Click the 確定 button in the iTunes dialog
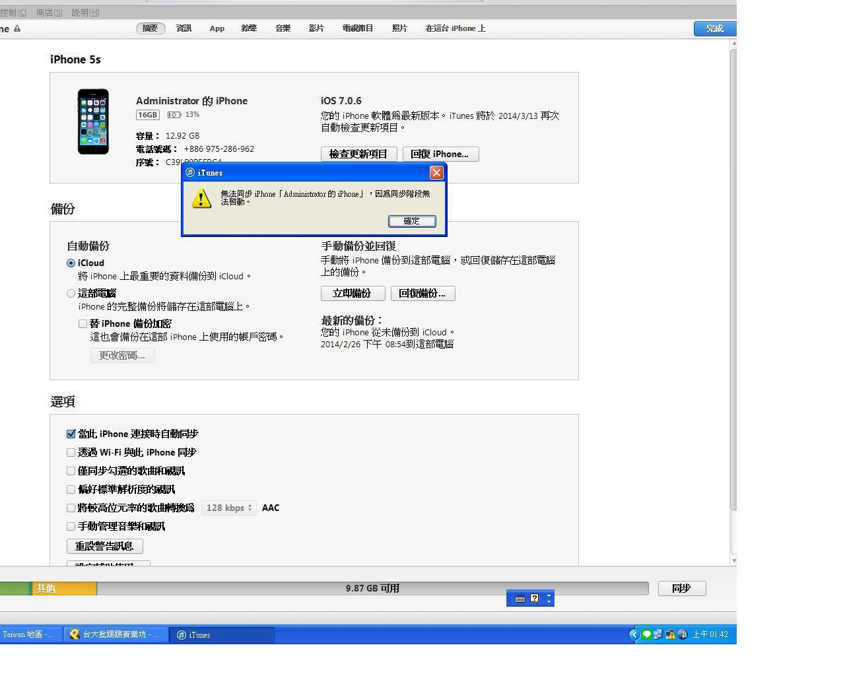The image size is (845, 676). pos(412,221)
